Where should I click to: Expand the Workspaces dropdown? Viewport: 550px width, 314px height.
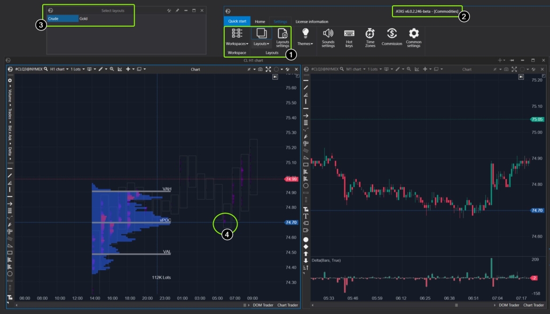[237, 37]
